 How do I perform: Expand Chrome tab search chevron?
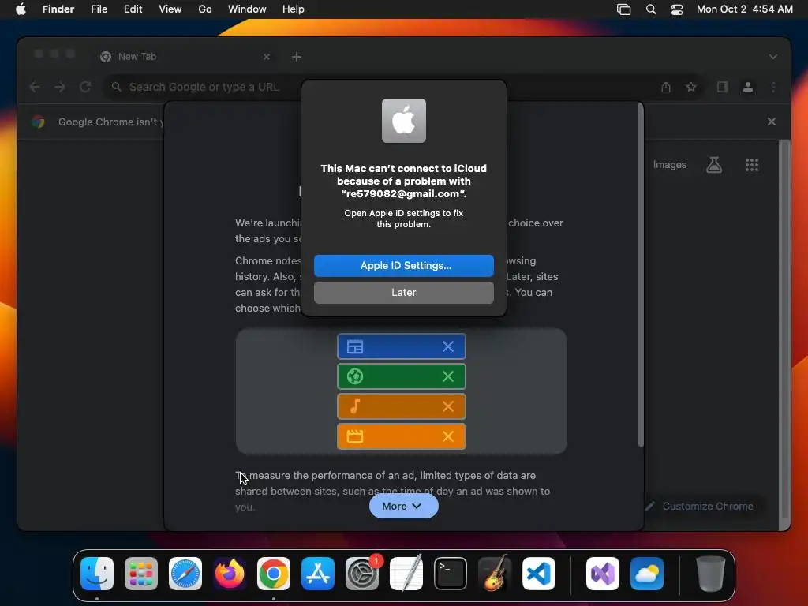773,57
